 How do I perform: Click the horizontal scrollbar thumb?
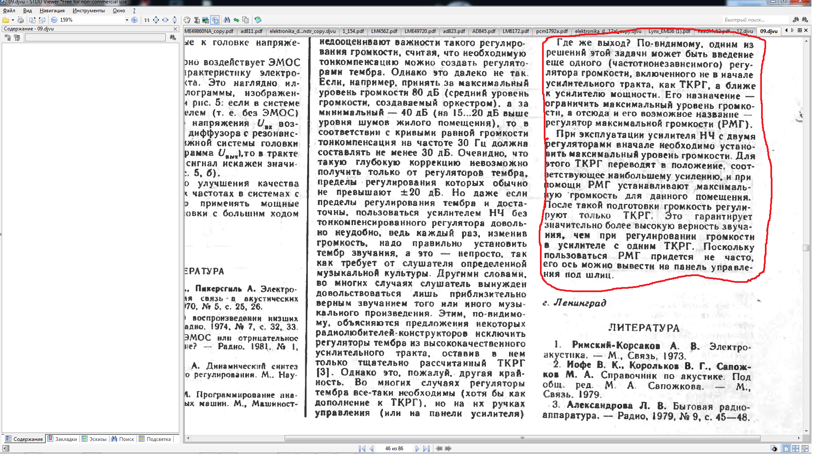coord(522,438)
